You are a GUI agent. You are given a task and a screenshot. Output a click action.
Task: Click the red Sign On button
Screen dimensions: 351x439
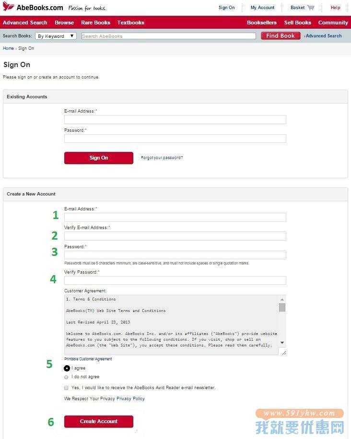(99, 158)
